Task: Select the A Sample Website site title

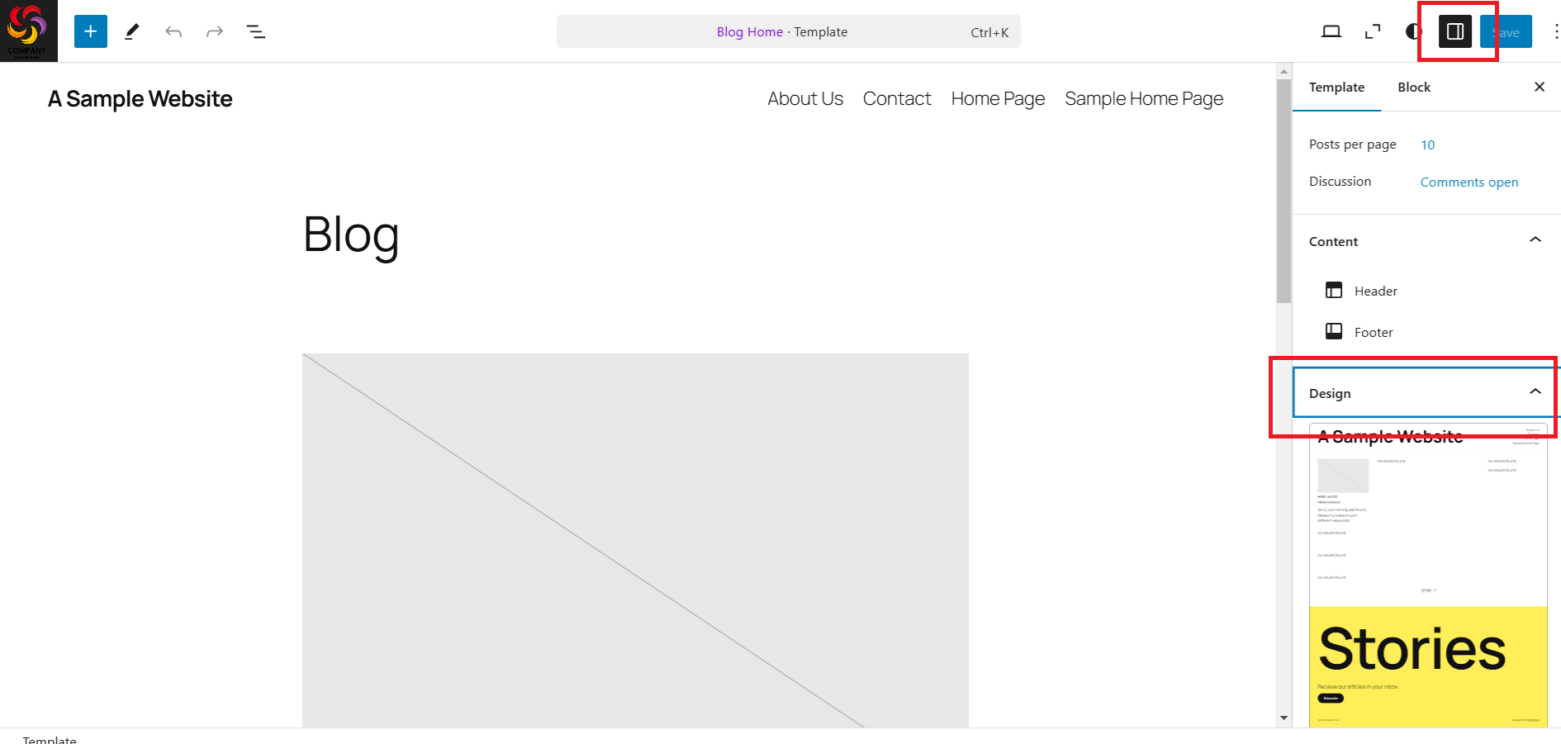Action: coord(140,99)
